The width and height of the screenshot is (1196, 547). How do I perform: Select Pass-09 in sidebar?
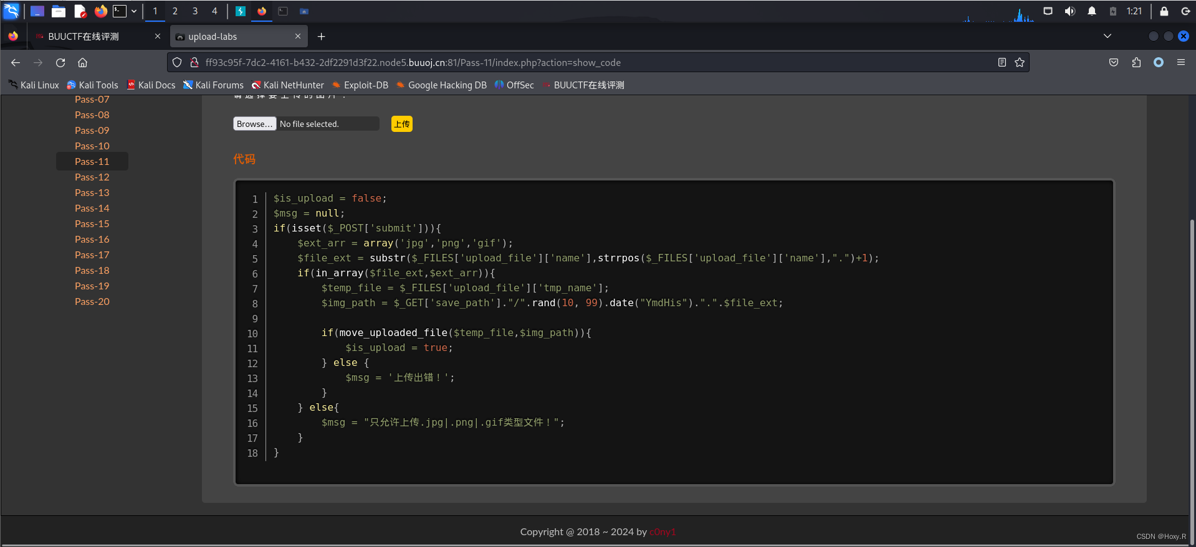(92, 130)
